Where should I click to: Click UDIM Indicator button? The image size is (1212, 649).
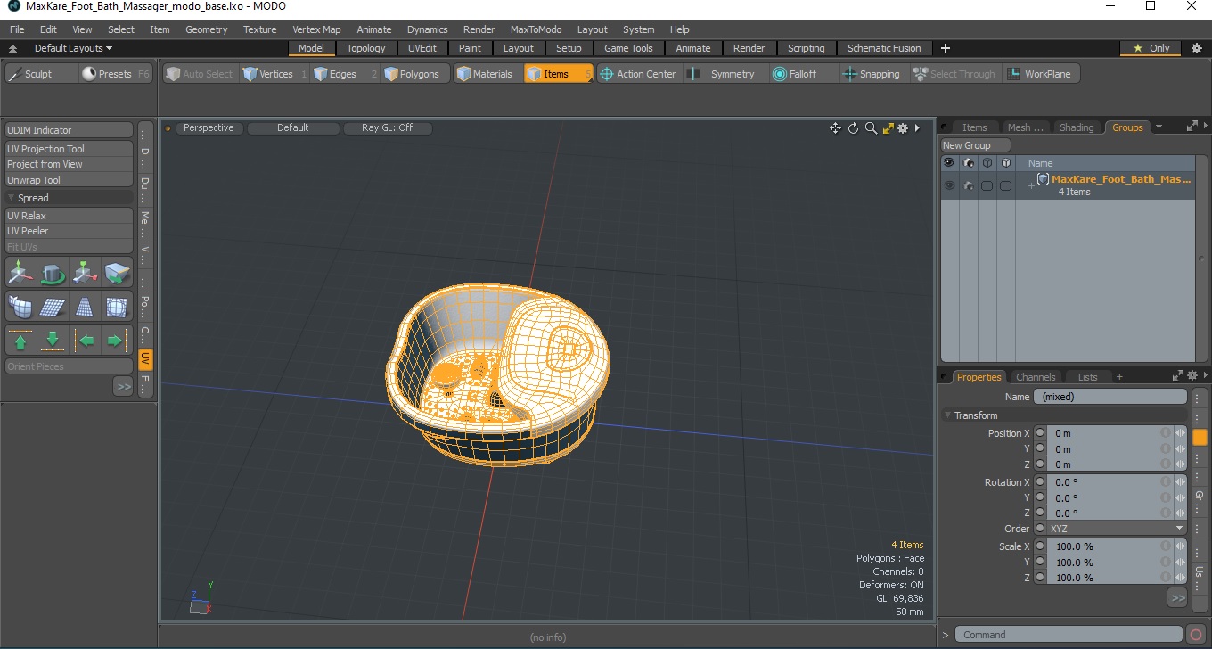70,130
